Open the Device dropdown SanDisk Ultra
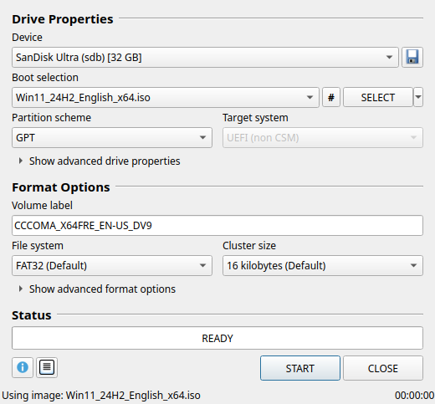 [x=205, y=58]
